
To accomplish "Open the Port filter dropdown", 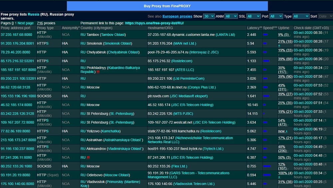I will point(276,16).
